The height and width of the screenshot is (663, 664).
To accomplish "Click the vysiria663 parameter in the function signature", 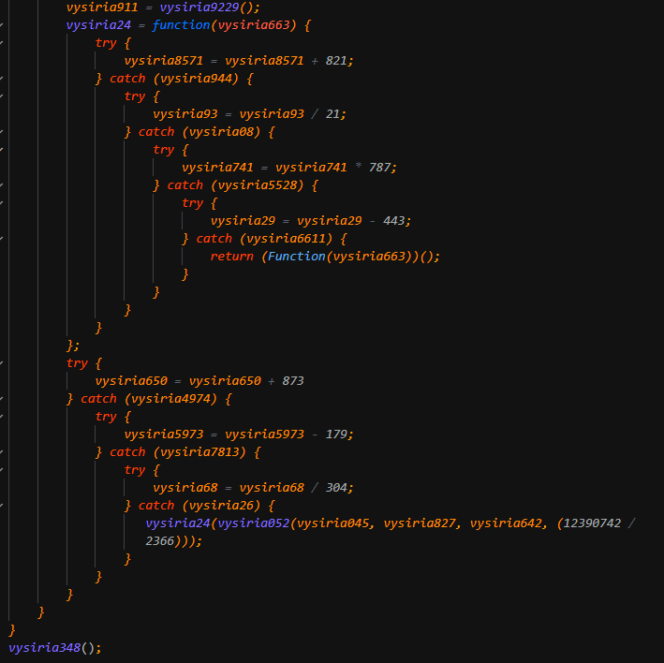I will (x=253, y=25).
